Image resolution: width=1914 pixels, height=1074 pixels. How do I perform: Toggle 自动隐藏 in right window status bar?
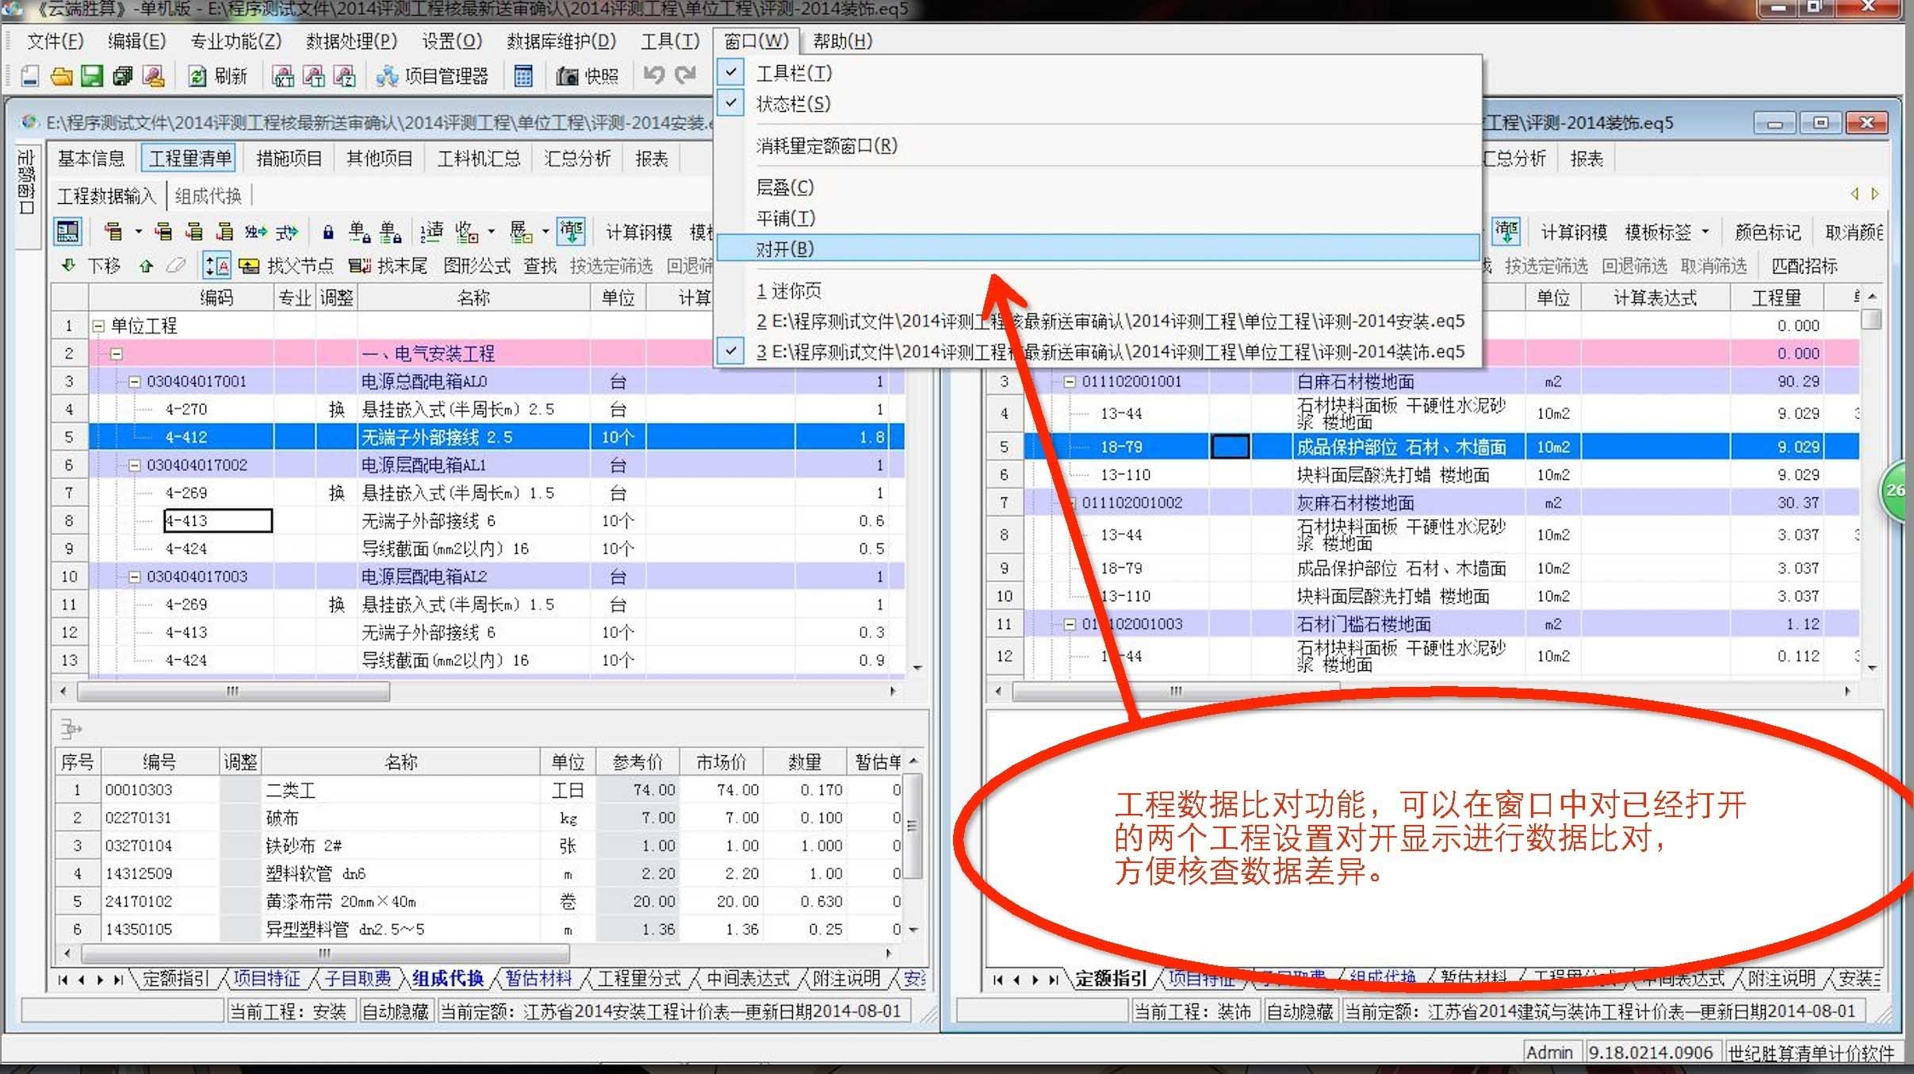[x=1299, y=1011]
